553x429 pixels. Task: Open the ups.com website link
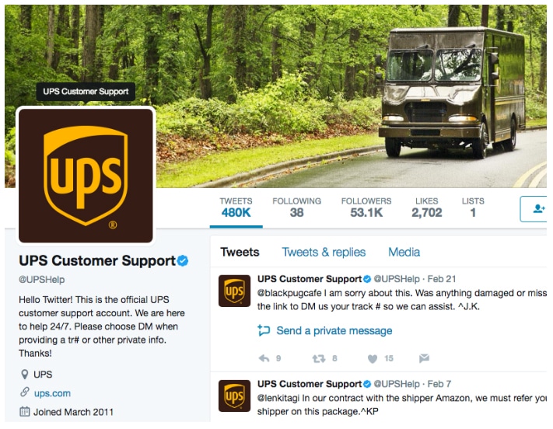[x=52, y=393]
